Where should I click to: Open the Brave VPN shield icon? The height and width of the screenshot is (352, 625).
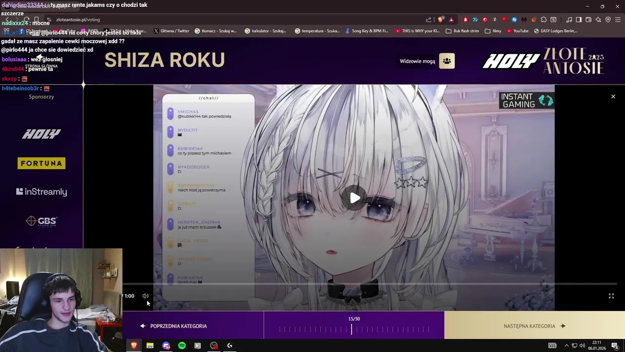point(608,20)
